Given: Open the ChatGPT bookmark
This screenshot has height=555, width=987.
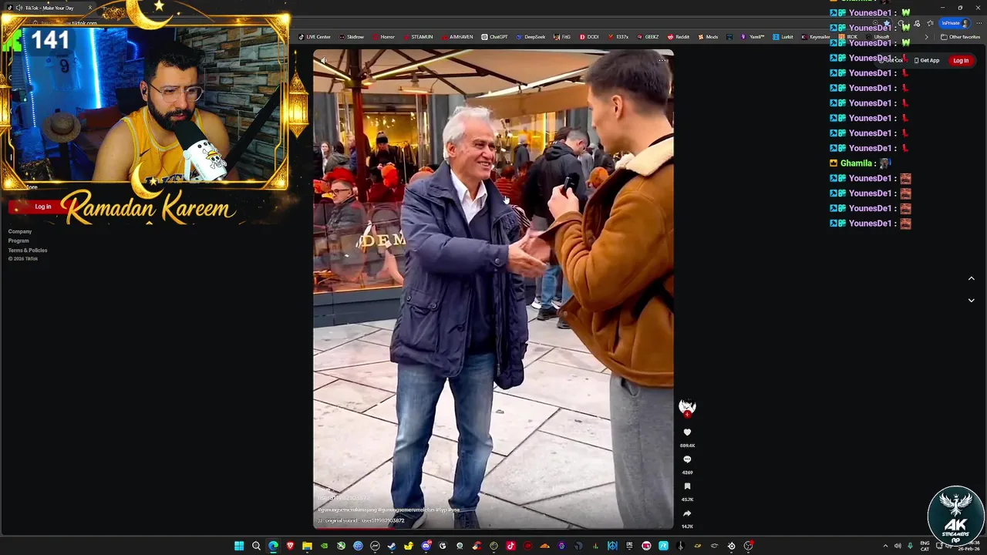Looking at the screenshot, I should click(x=494, y=37).
